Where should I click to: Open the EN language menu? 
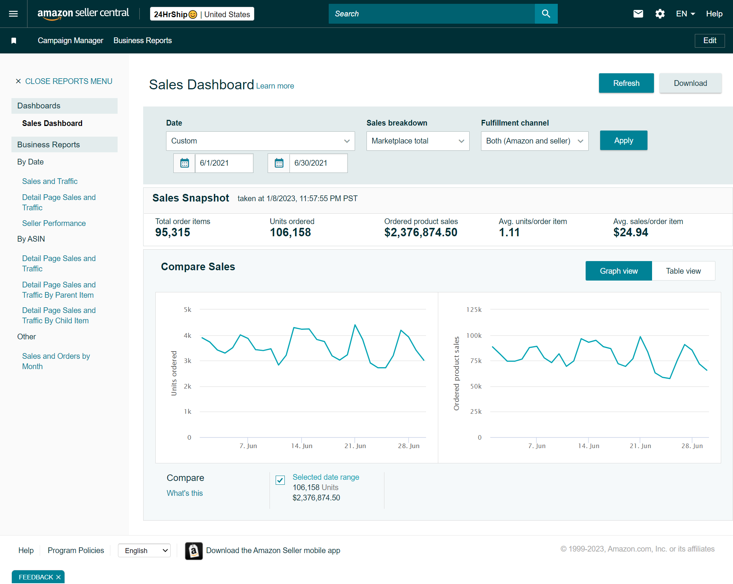click(685, 14)
